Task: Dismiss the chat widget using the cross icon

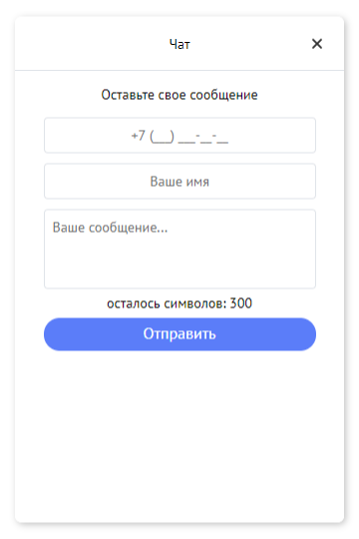Action: click(317, 44)
